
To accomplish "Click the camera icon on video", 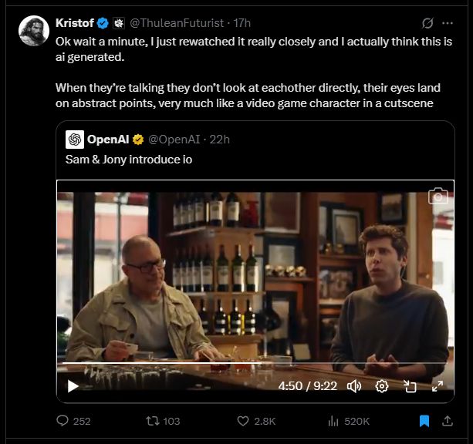I will click(438, 197).
